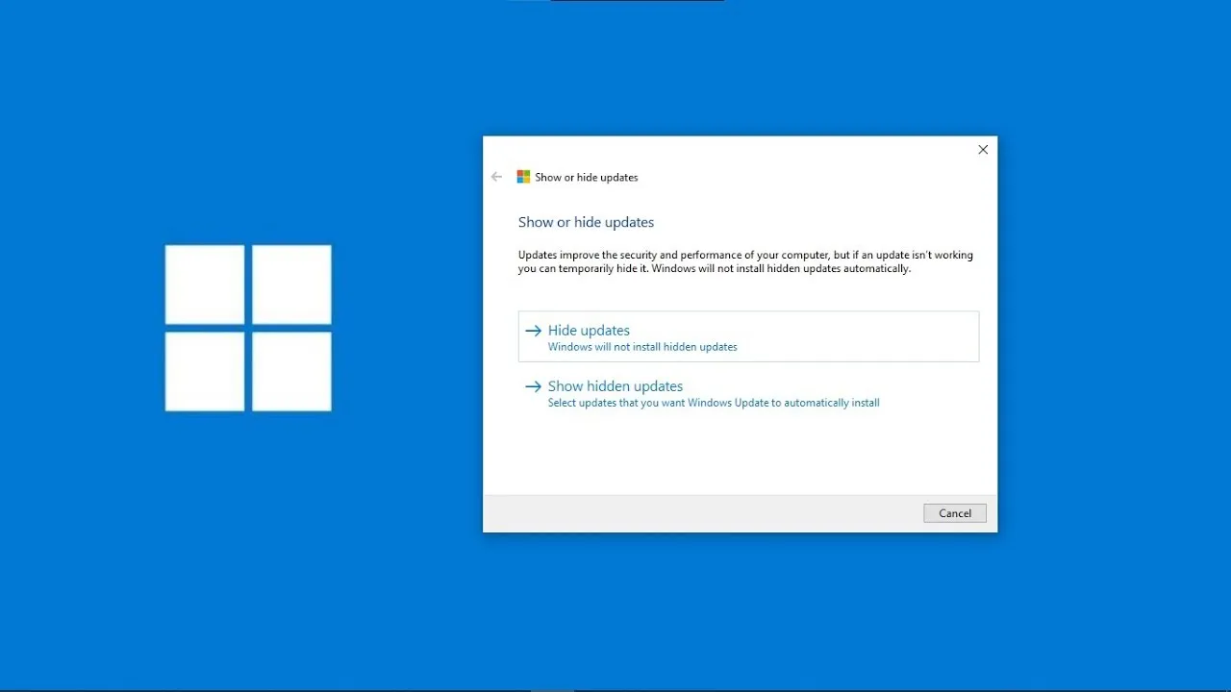Click the dialog's bottom gray footer area
Screen dimensions: 1231x692
point(673,512)
